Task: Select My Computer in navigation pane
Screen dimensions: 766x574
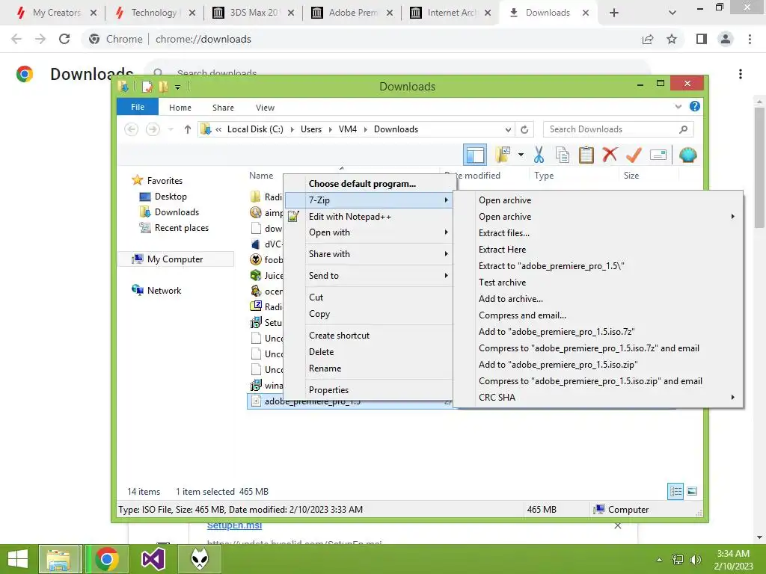Action: [175, 259]
